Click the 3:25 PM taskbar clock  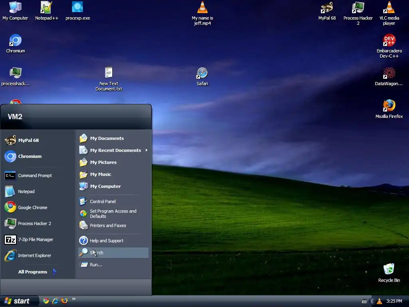(394, 301)
